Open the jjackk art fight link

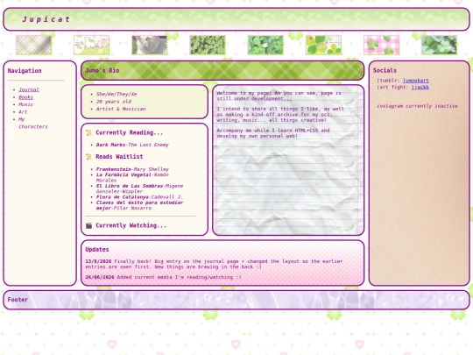click(420, 88)
